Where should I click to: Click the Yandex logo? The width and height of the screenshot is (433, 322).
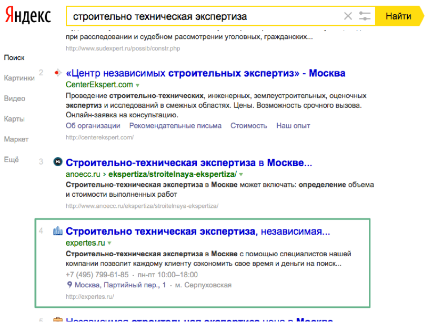click(x=28, y=16)
